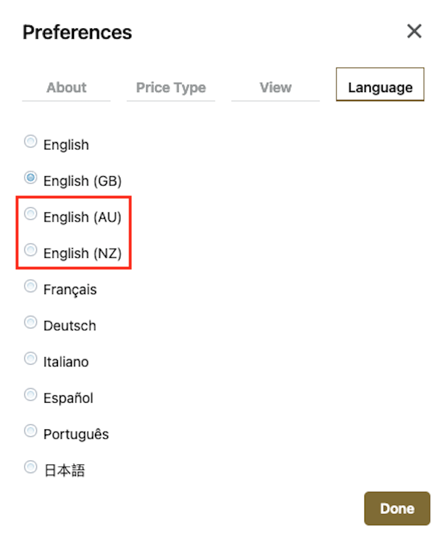Click the 'Italiano' label text

coord(66,362)
